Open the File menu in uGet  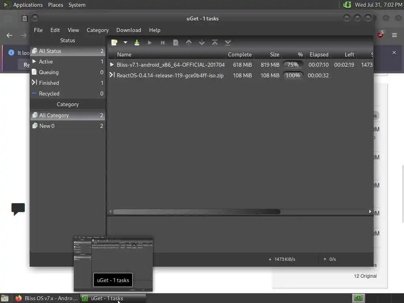click(x=38, y=30)
